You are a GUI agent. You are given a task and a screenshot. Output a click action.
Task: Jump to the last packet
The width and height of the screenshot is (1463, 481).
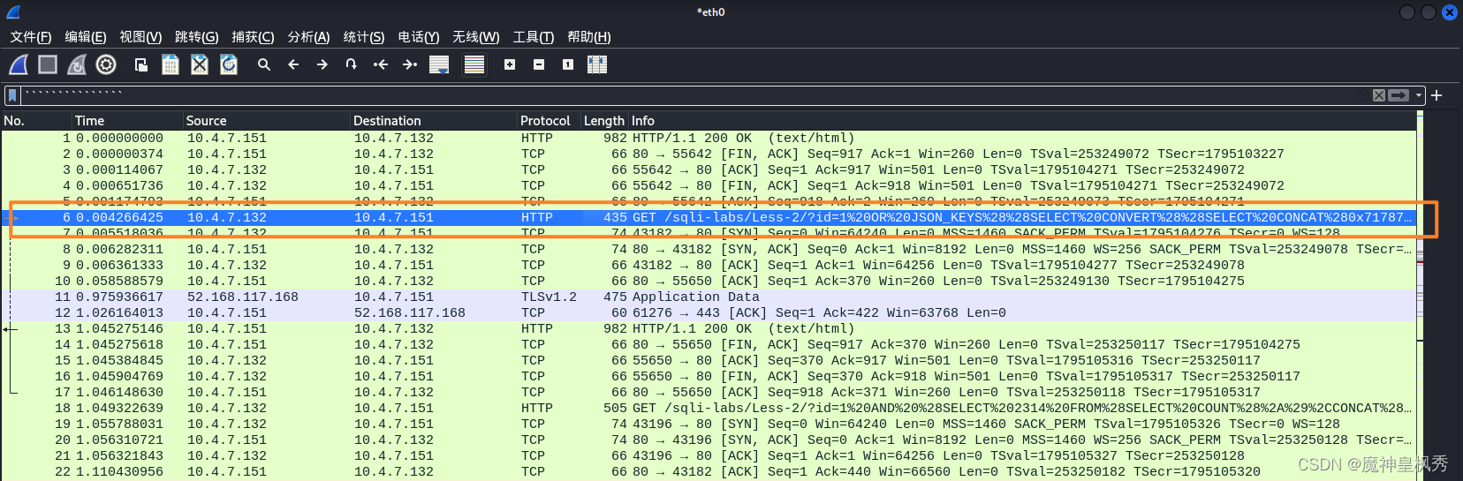(x=410, y=64)
